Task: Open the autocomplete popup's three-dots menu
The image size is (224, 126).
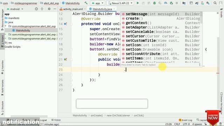Action: (199, 65)
